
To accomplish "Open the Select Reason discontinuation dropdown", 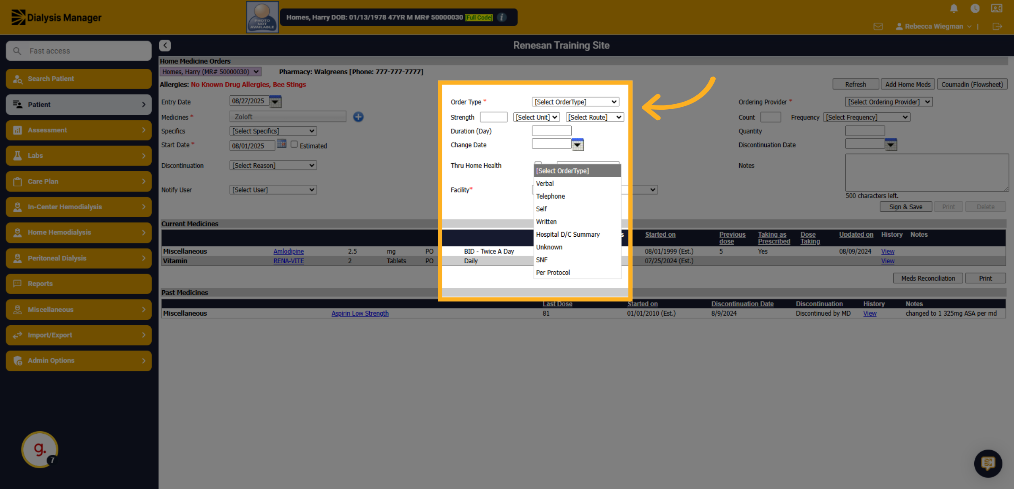I will coord(273,165).
